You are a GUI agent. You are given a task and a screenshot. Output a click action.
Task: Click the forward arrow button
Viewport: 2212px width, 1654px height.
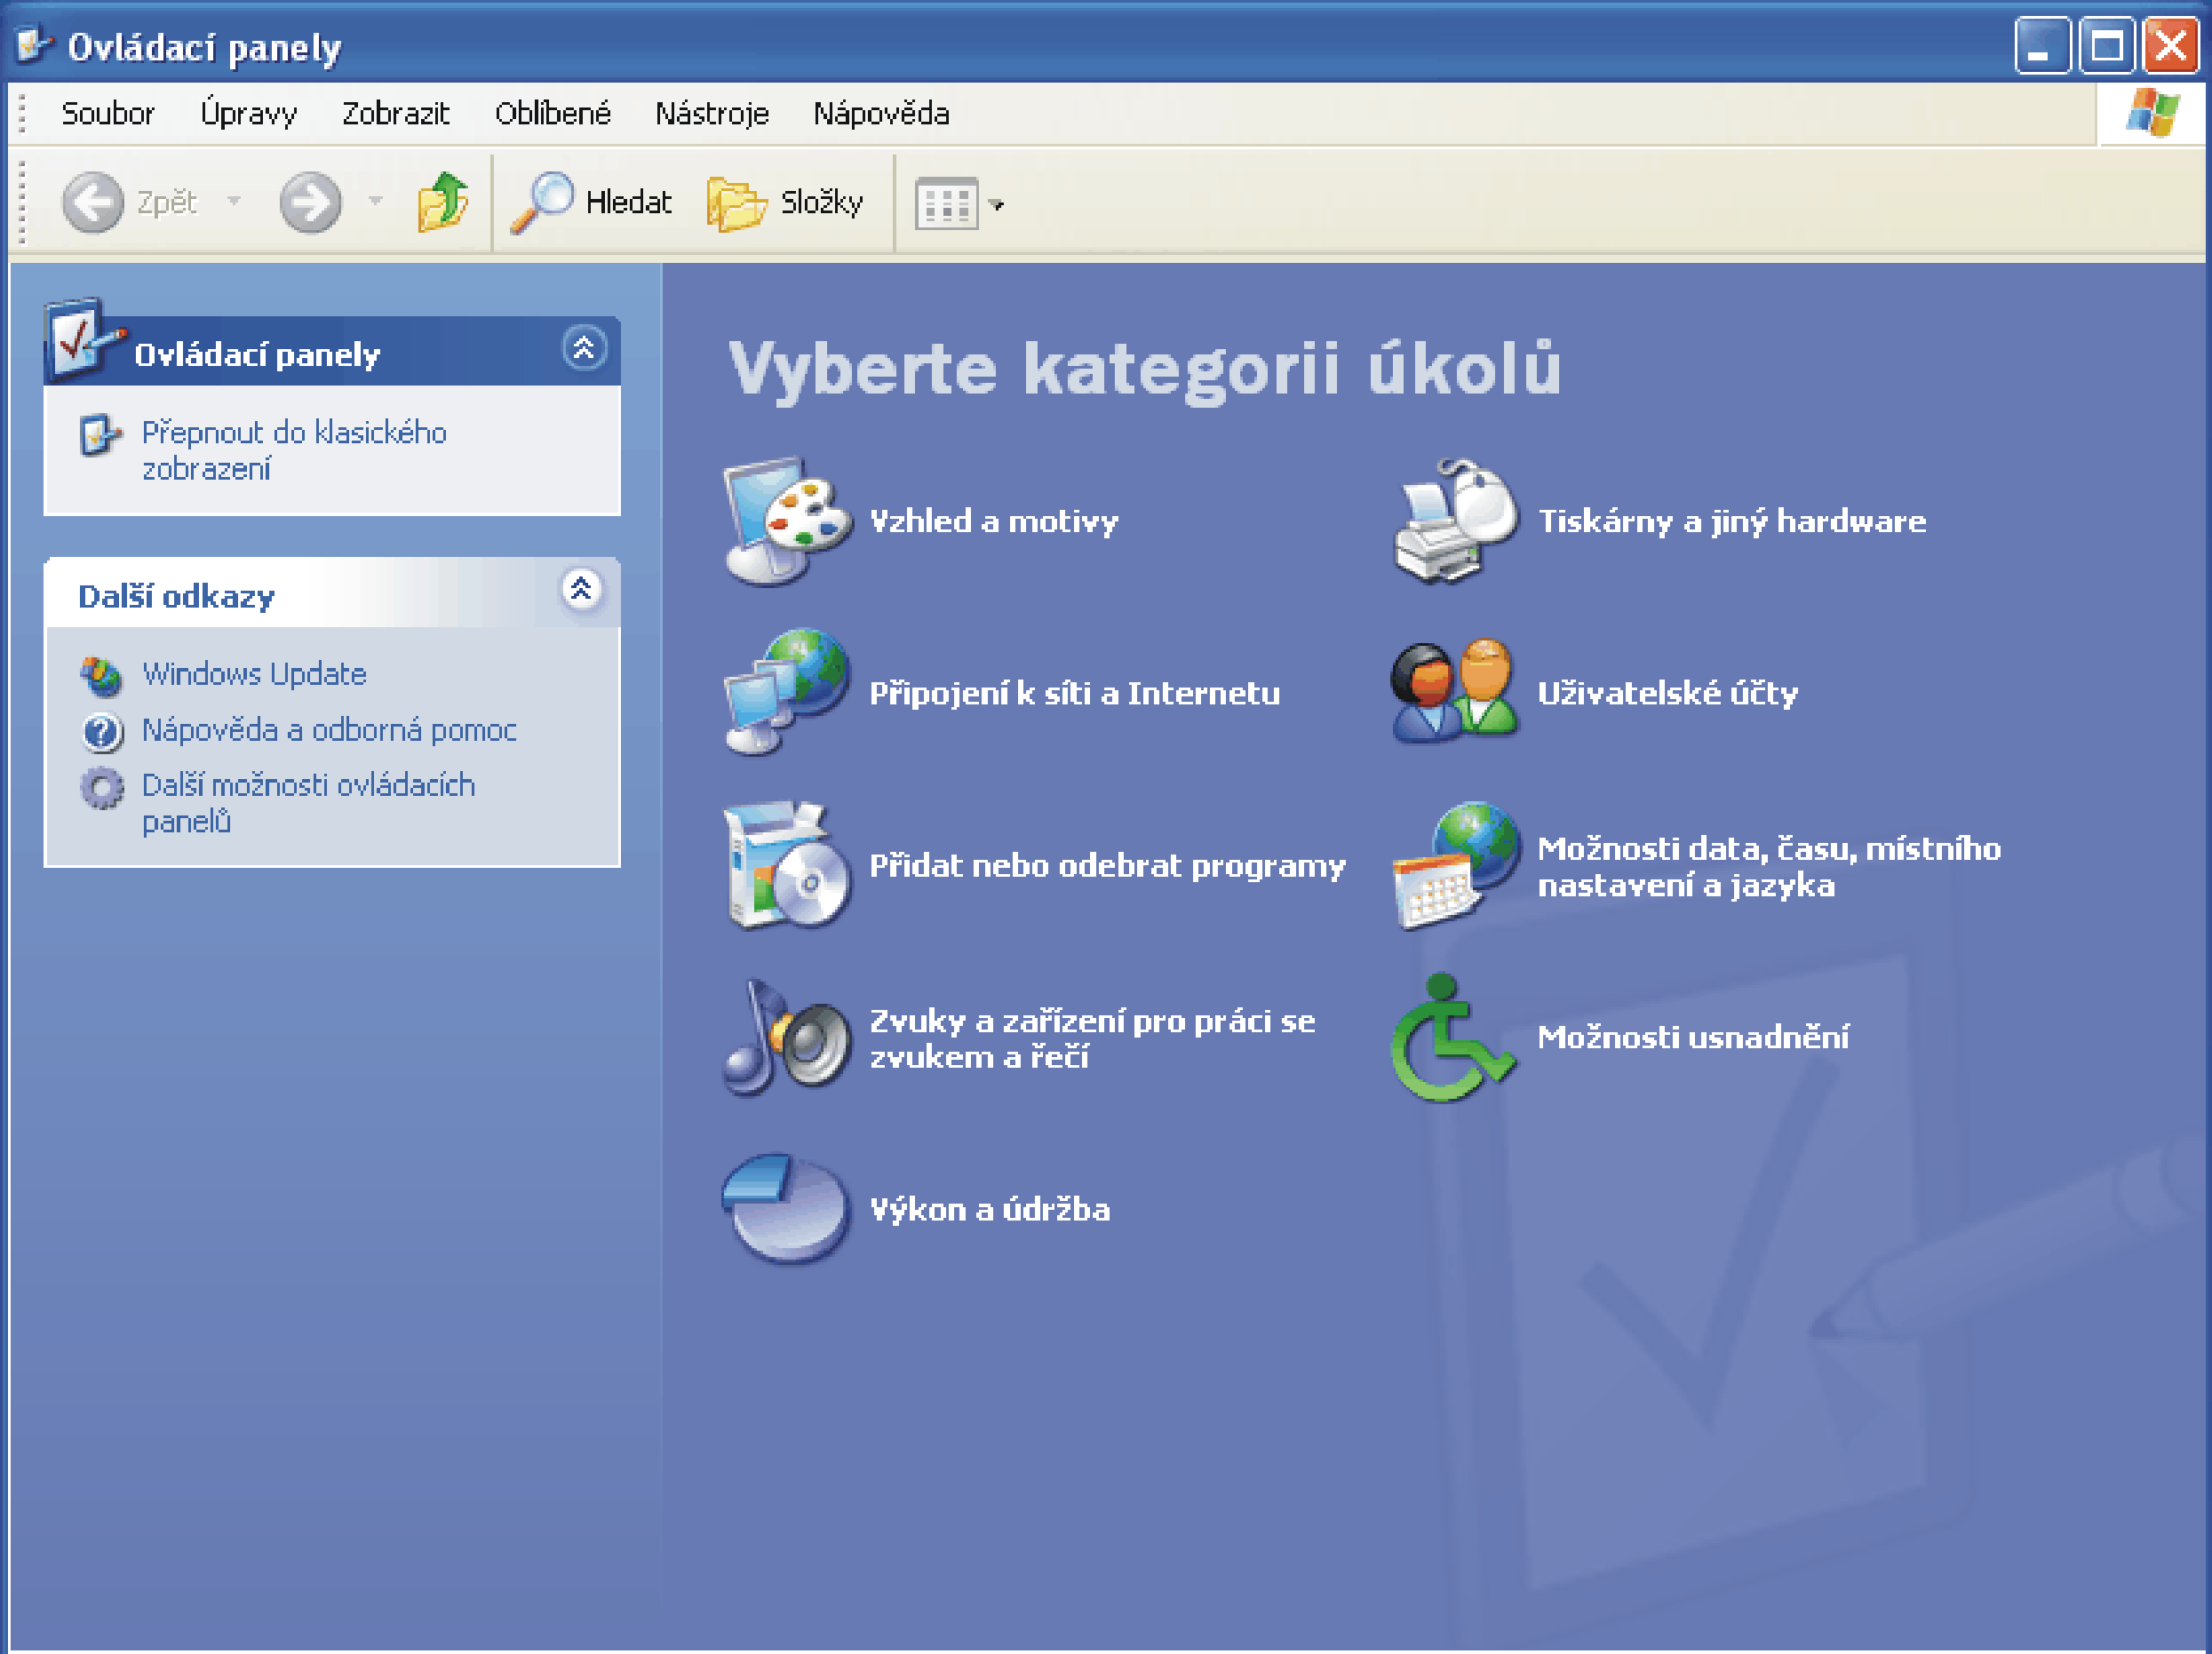coord(310,202)
